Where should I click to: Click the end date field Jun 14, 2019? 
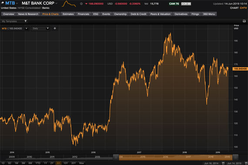(235, 163)
